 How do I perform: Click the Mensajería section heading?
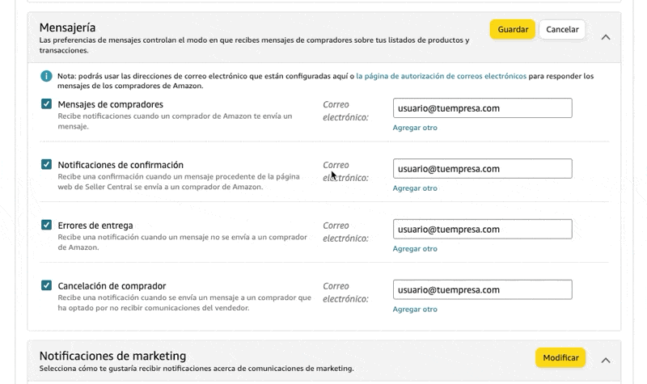coord(67,27)
